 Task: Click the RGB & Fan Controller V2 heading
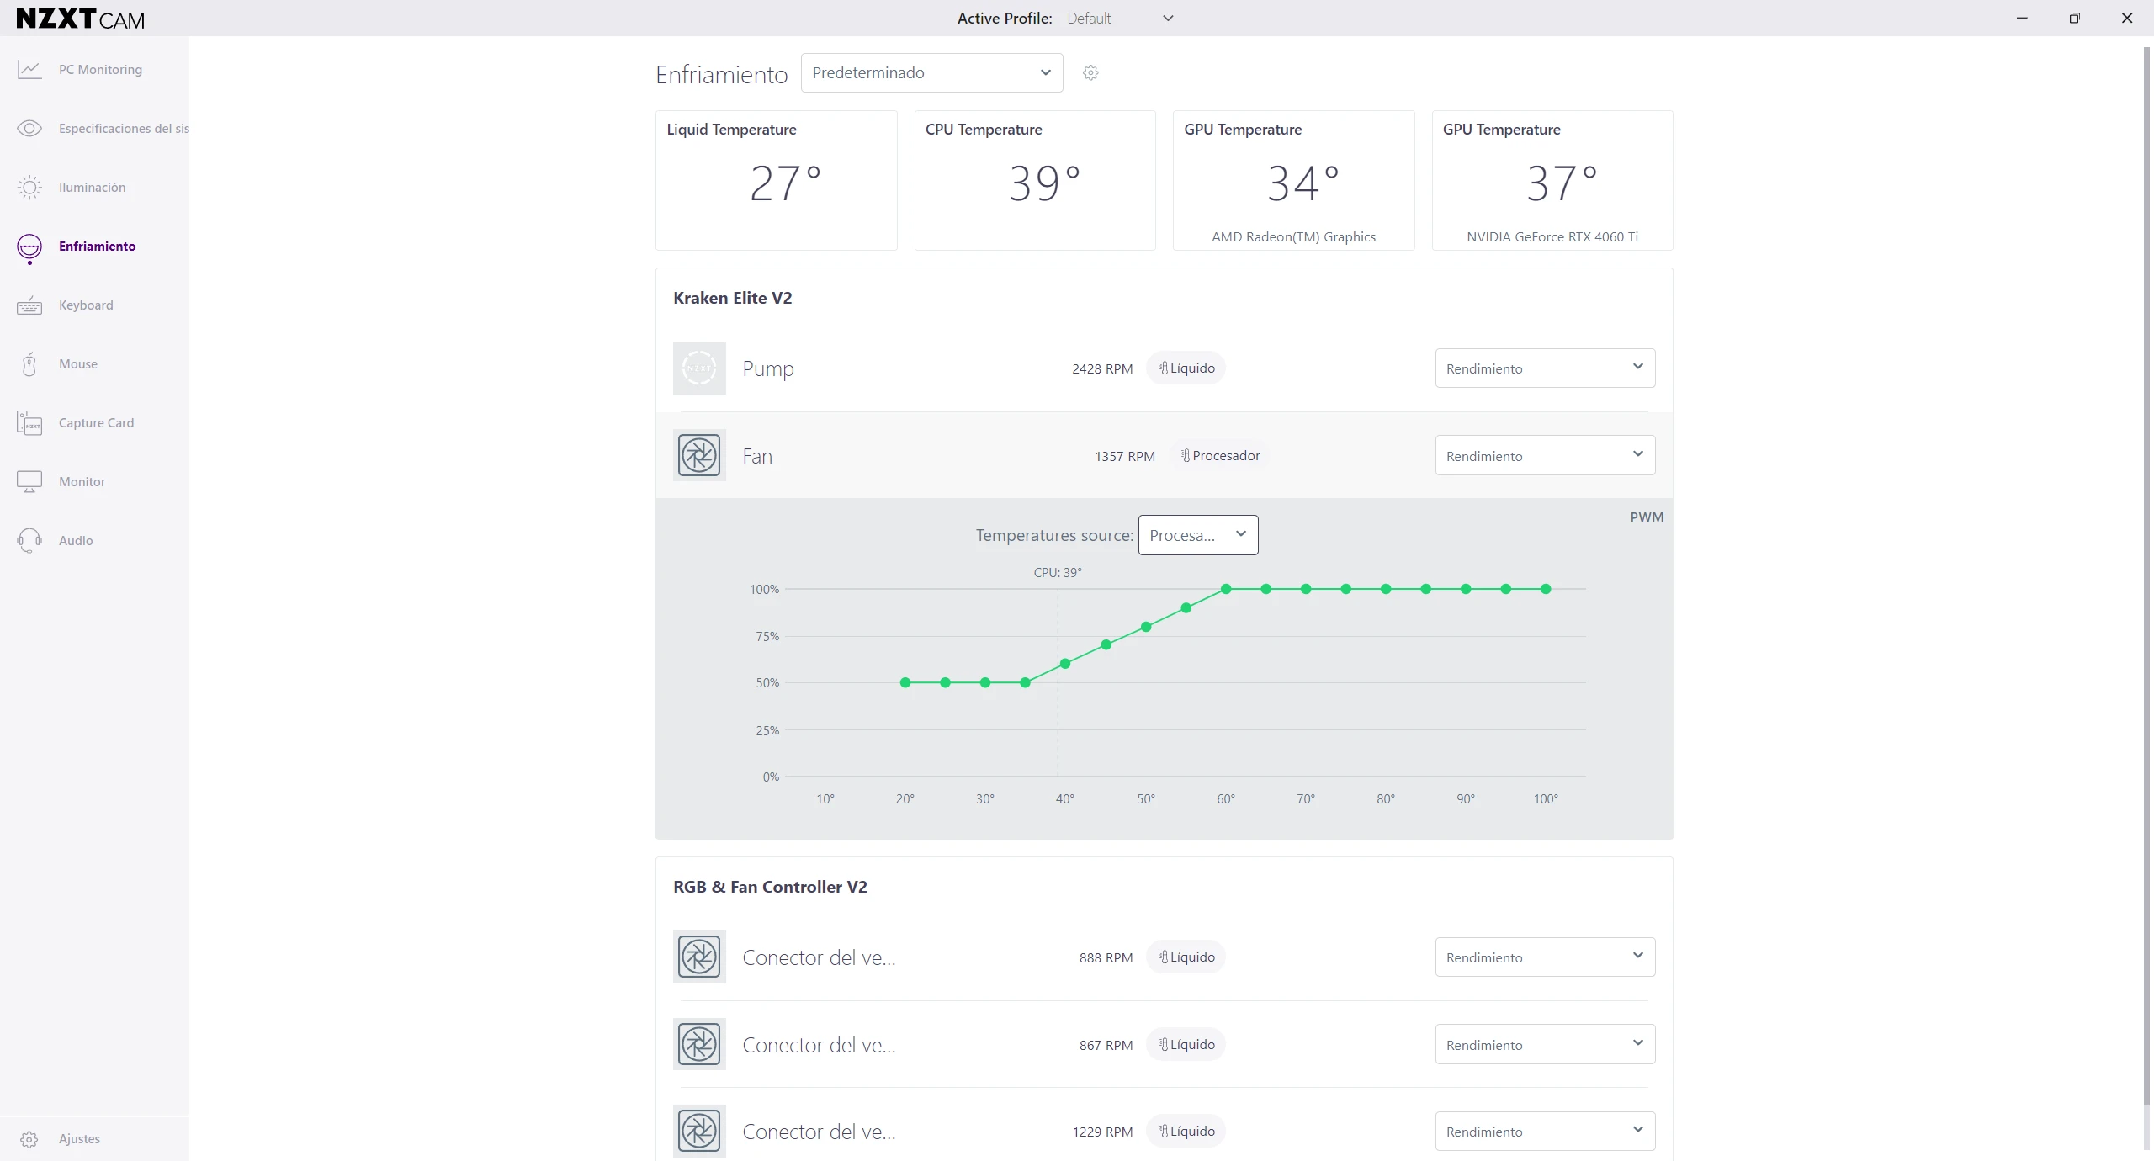[x=770, y=887]
